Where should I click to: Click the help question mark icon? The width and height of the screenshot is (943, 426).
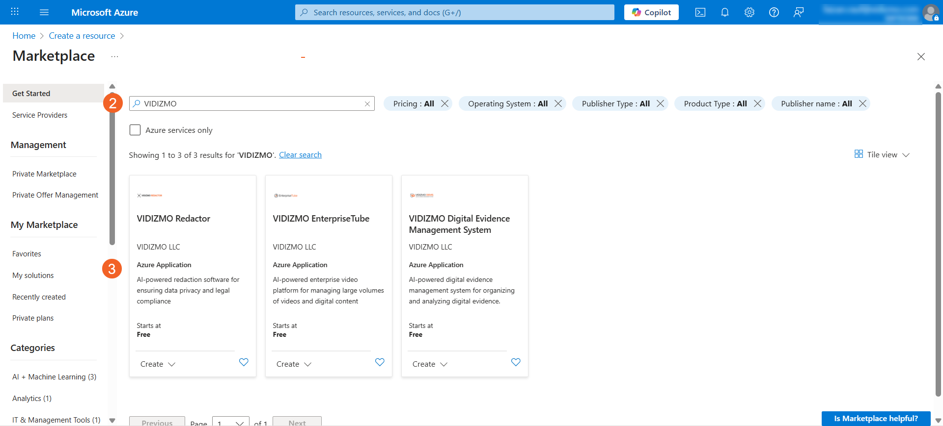pos(774,12)
